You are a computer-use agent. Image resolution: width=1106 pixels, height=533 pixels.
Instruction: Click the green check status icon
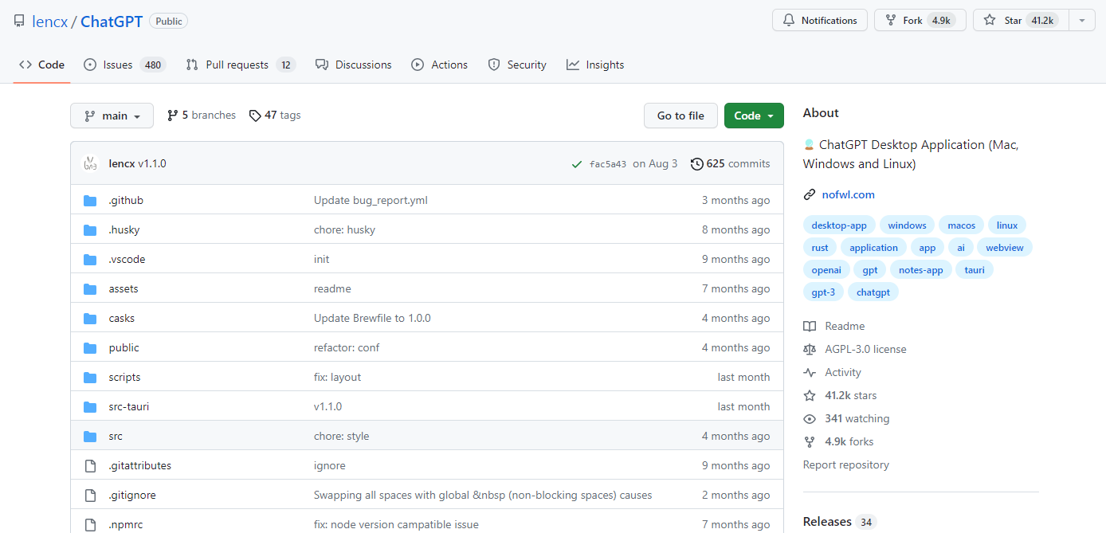coord(577,164)
